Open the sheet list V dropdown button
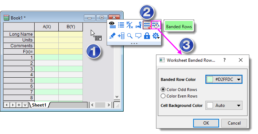The image size is (258, 134). coord(25,105)
